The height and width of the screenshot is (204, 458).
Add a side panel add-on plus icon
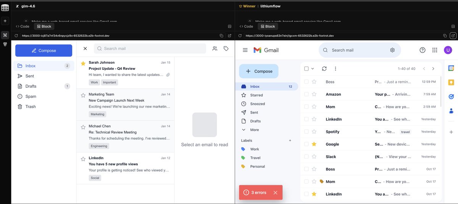point(451,132)
